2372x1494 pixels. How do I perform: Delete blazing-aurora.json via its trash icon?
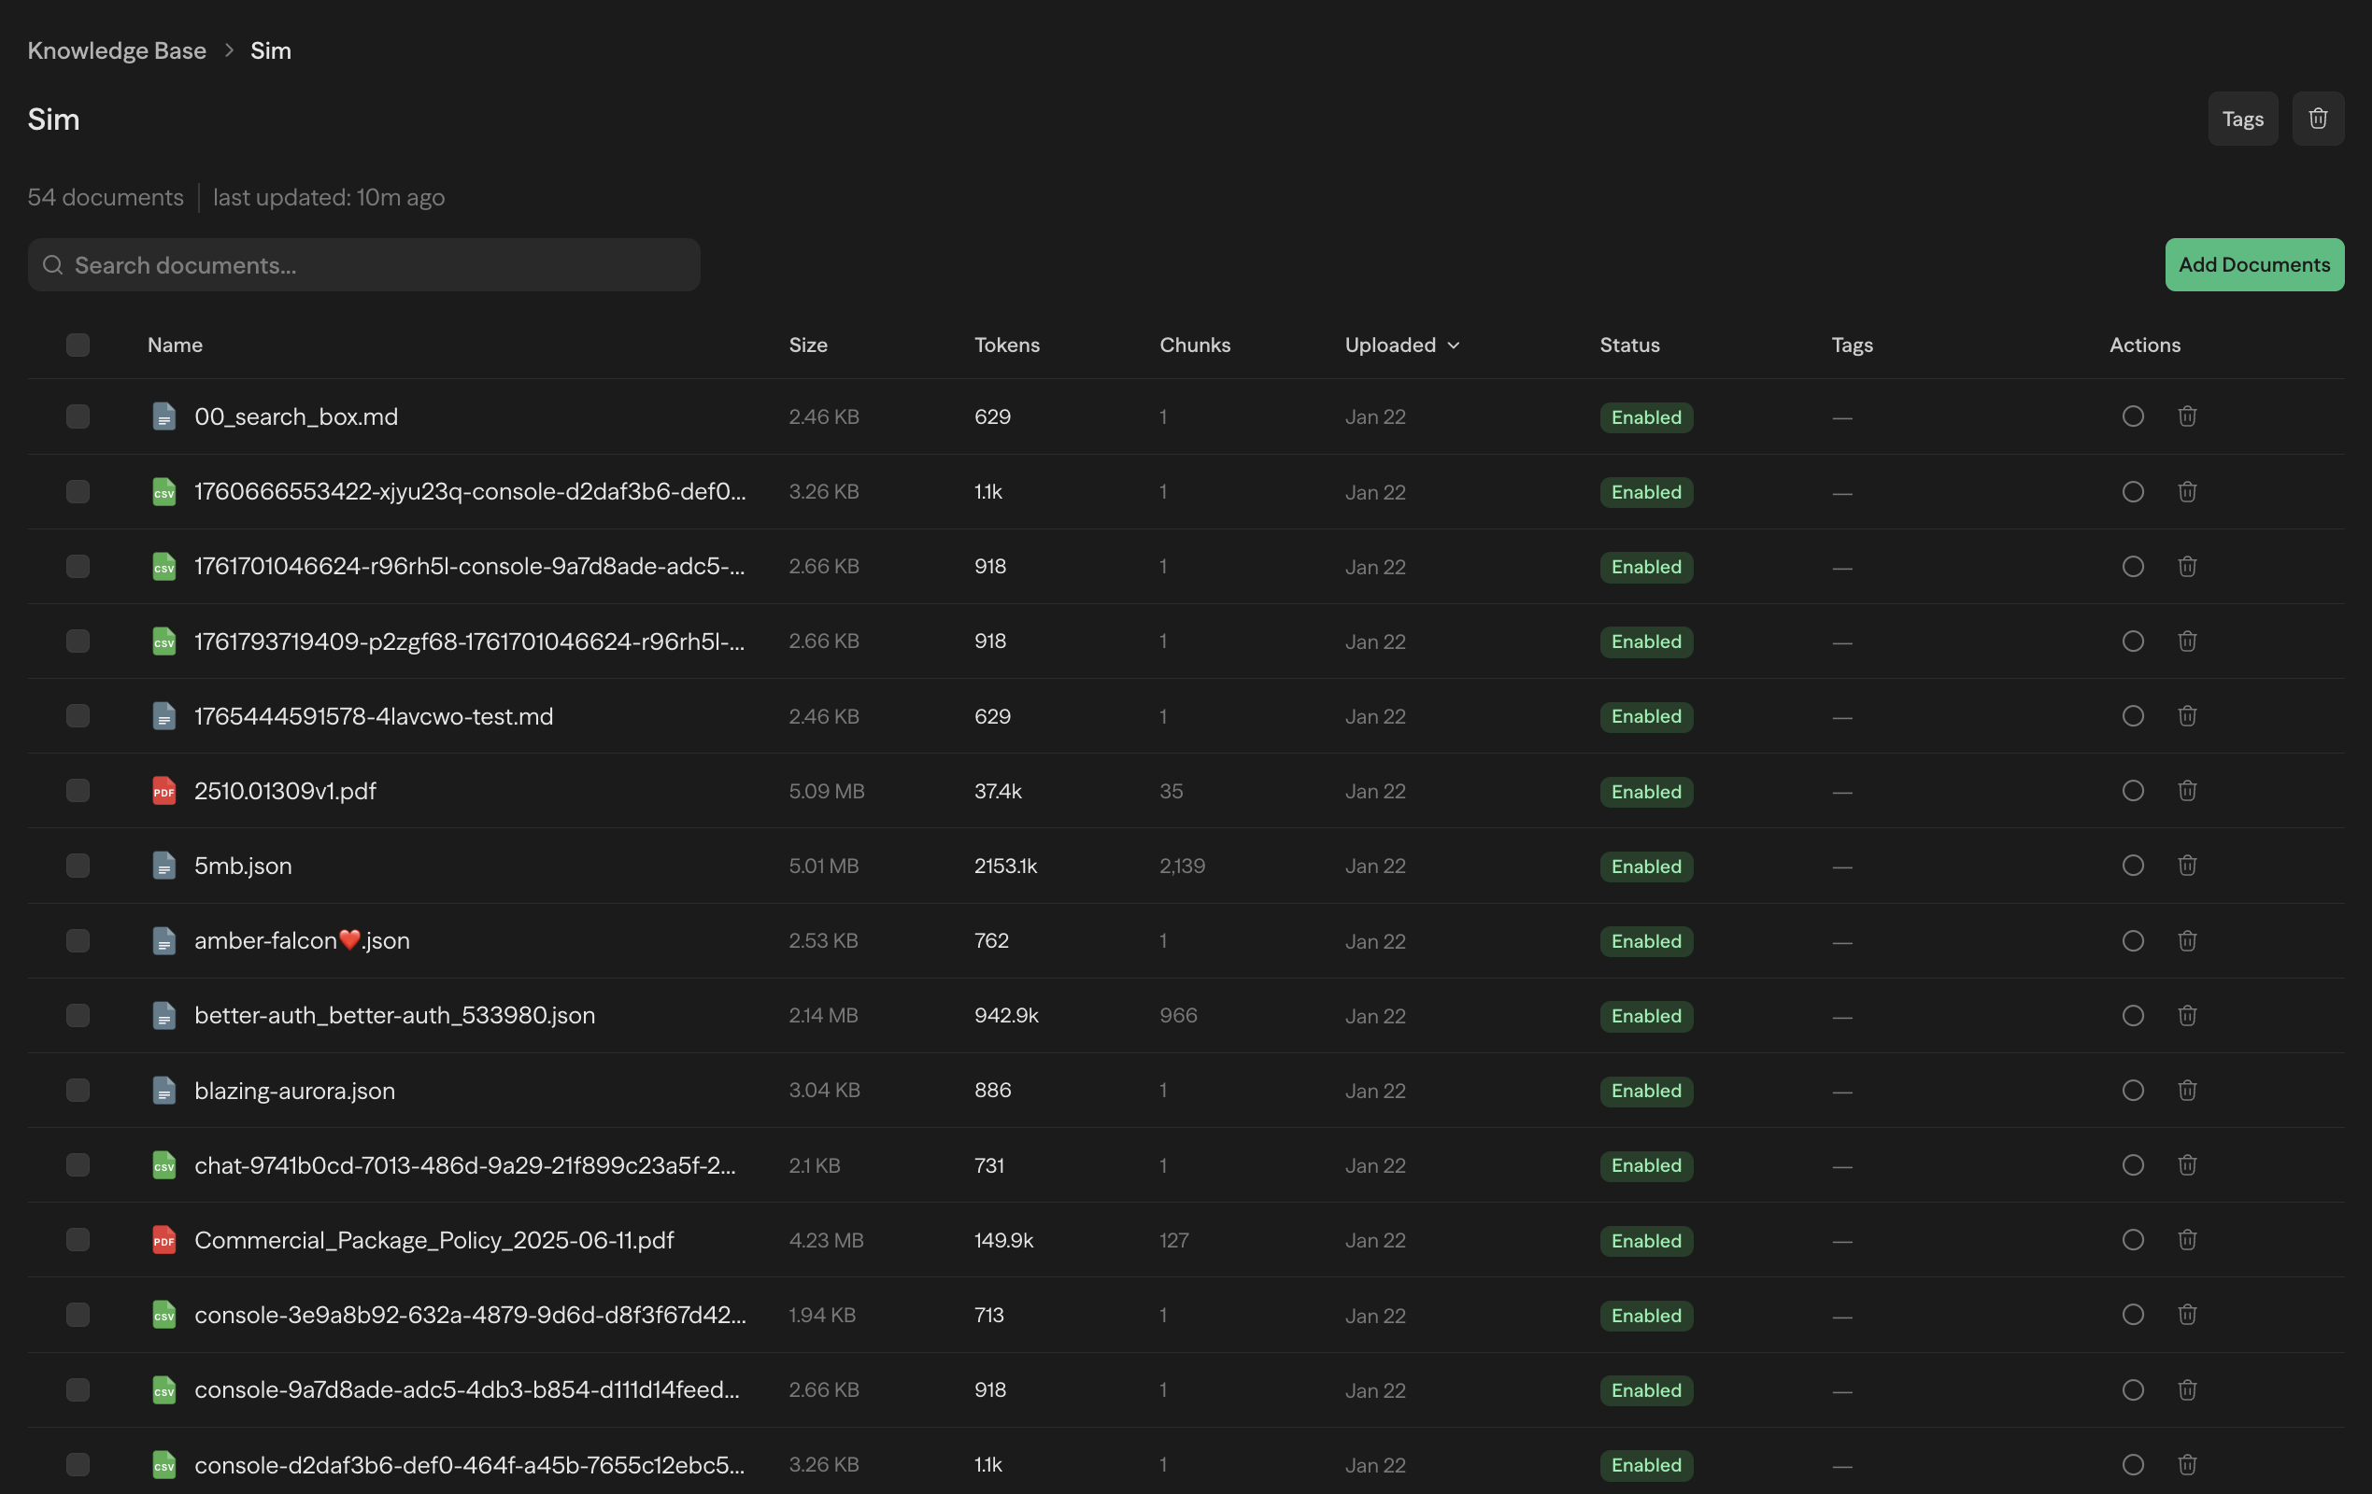click(x=2187, y=1091)
